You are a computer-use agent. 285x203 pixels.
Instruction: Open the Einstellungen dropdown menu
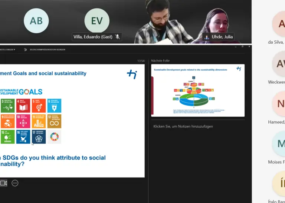(x=7, y=49)
